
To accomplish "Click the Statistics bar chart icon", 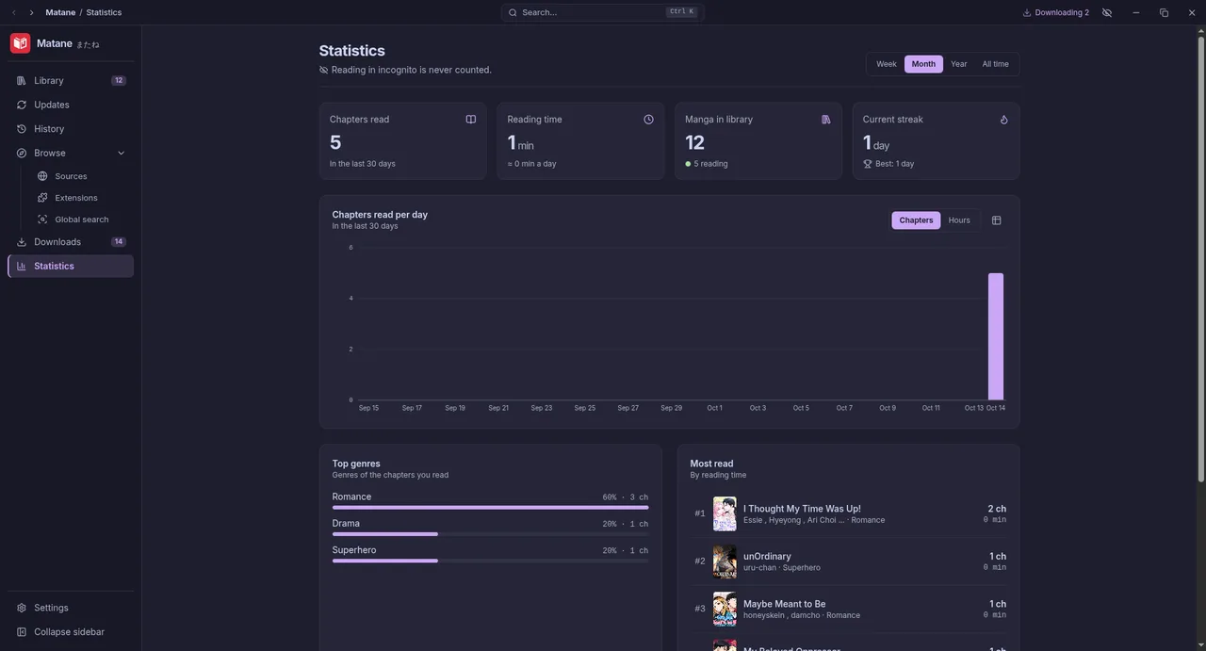I will pos(22,266).
